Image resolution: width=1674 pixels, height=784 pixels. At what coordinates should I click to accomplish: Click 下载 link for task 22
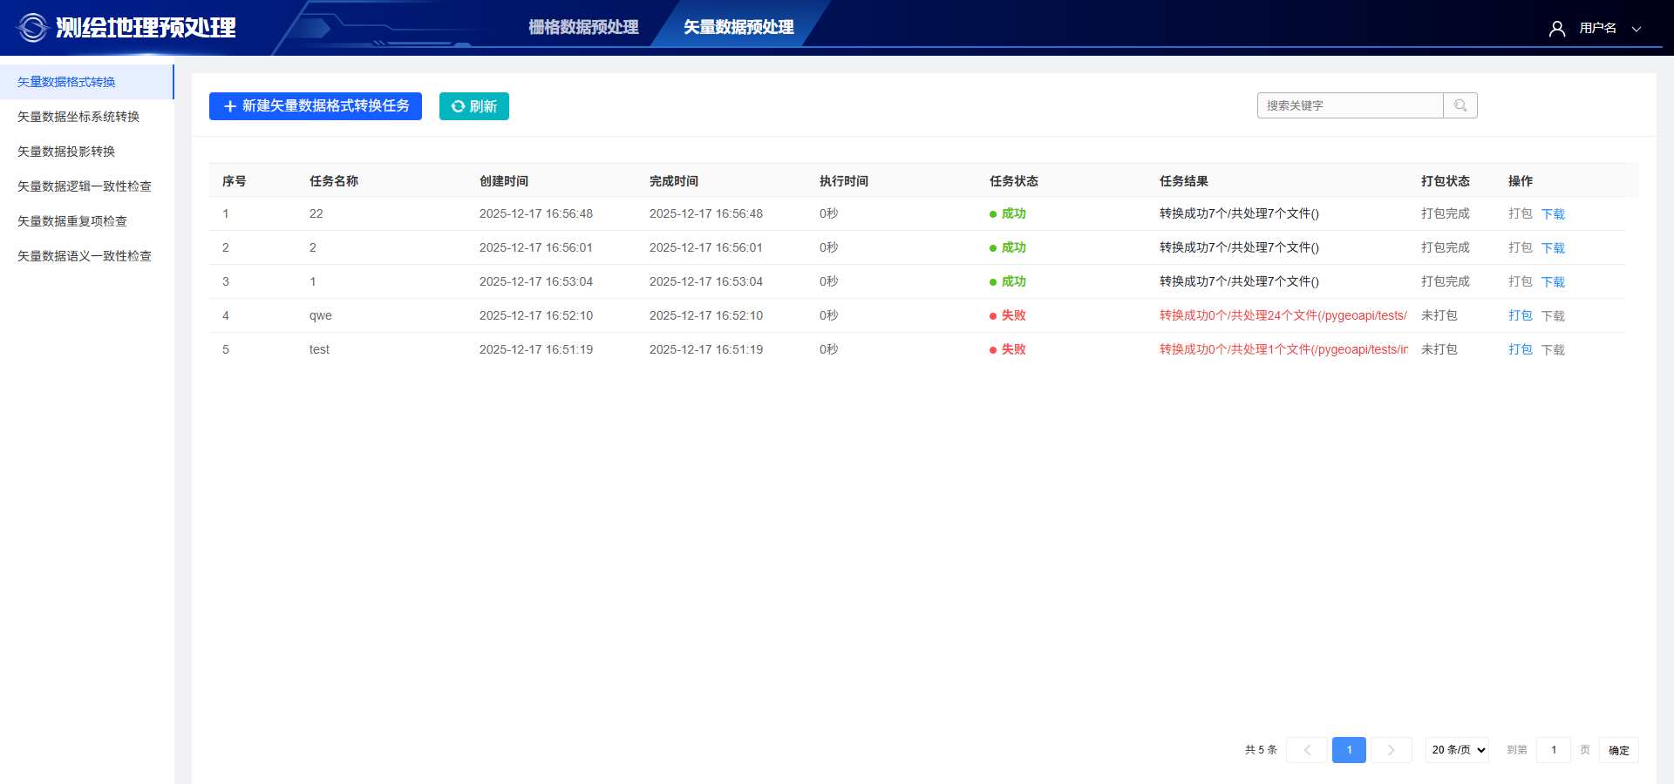[x=1553, y=214]
